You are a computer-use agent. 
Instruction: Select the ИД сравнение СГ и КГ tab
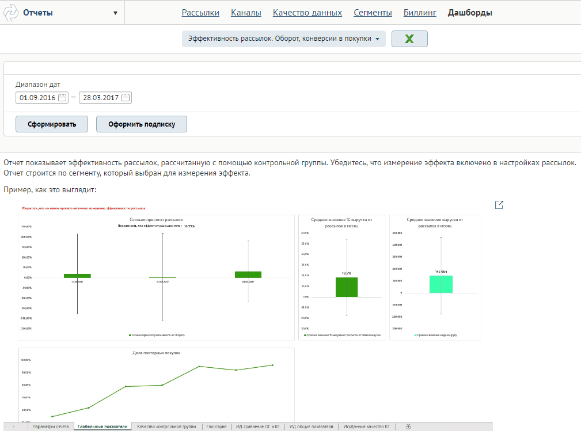pos(258,427)
